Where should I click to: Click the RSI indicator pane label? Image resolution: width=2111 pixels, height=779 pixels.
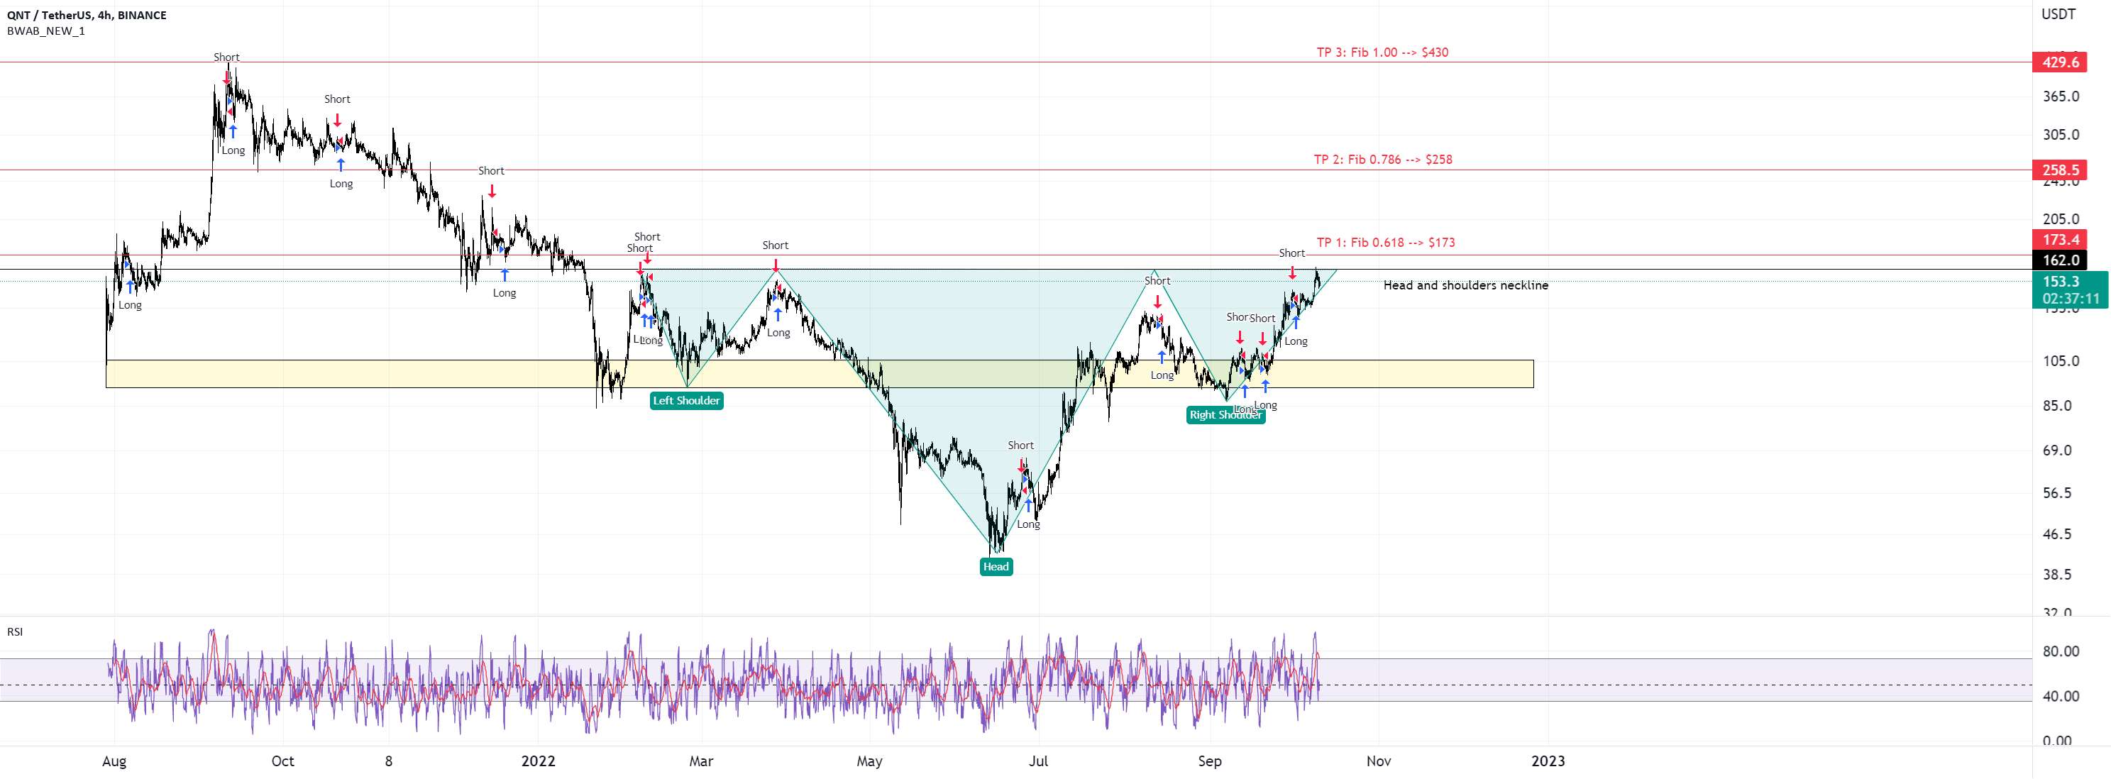point(15,631)
